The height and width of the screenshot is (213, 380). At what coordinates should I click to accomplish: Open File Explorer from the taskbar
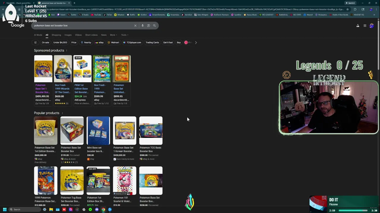click(51, 209)
